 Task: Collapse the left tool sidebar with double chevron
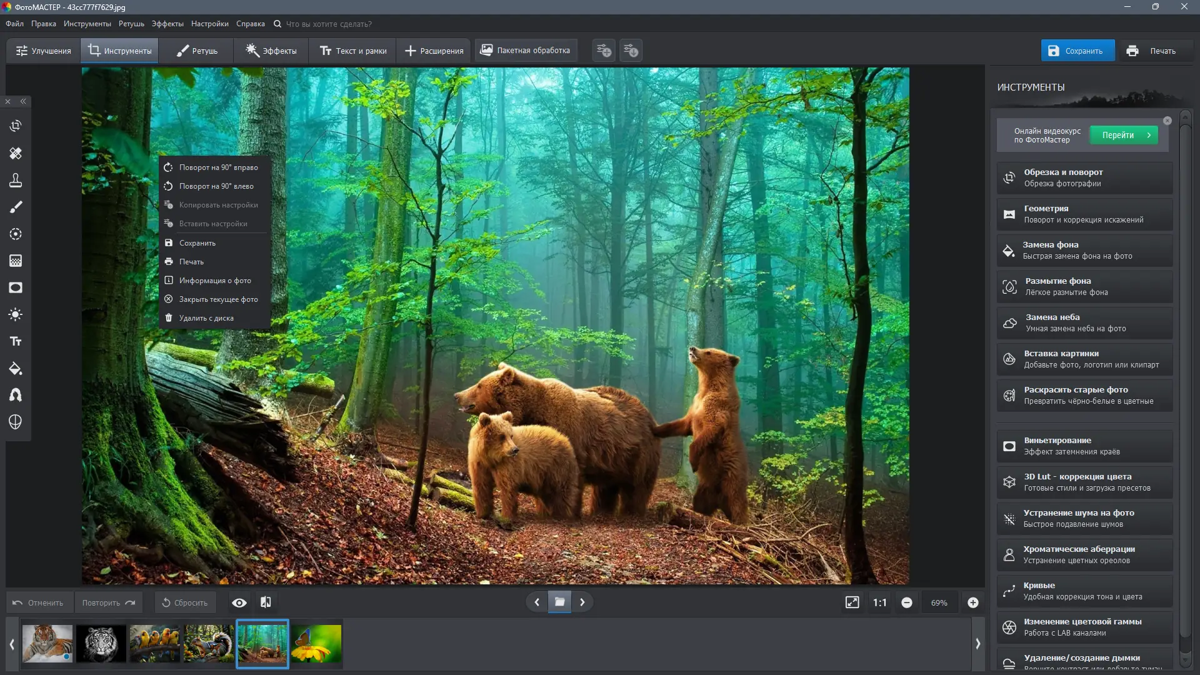(x=23, y=101)
